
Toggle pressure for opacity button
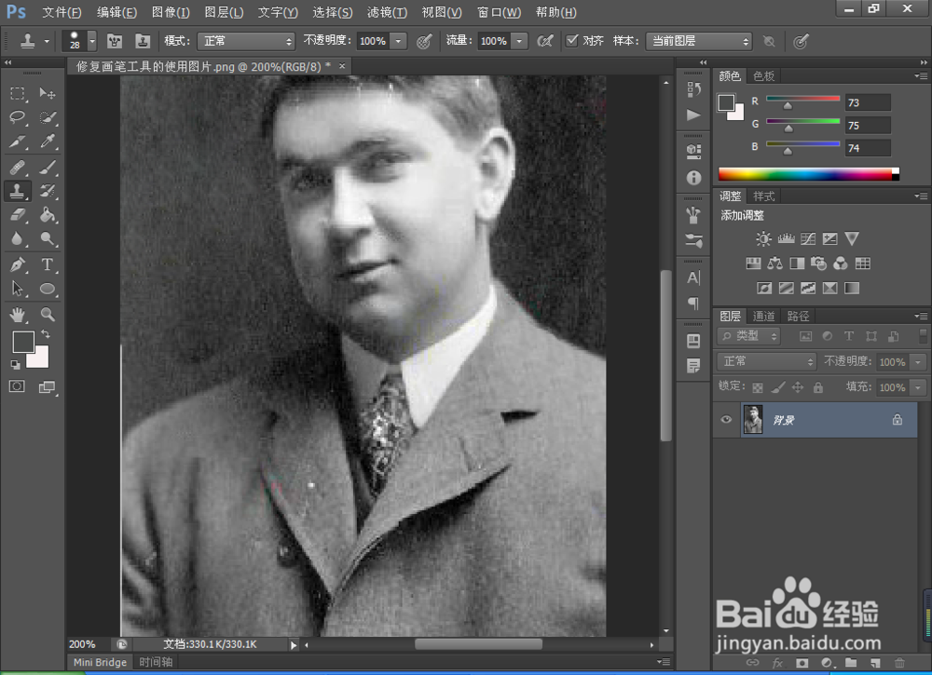click(423, 41)
